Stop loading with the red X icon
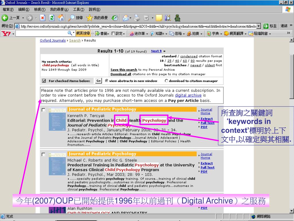Image resolution: width=294 pixels, height=221 pixels. [42, 18]
